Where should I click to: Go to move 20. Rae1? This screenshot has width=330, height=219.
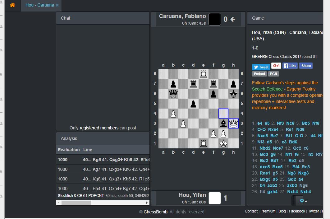point(265,173)
